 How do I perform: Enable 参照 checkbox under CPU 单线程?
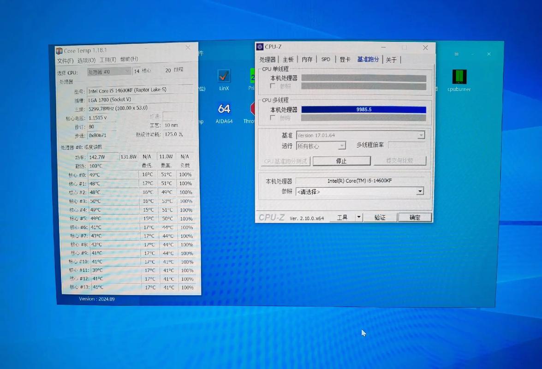273,86
